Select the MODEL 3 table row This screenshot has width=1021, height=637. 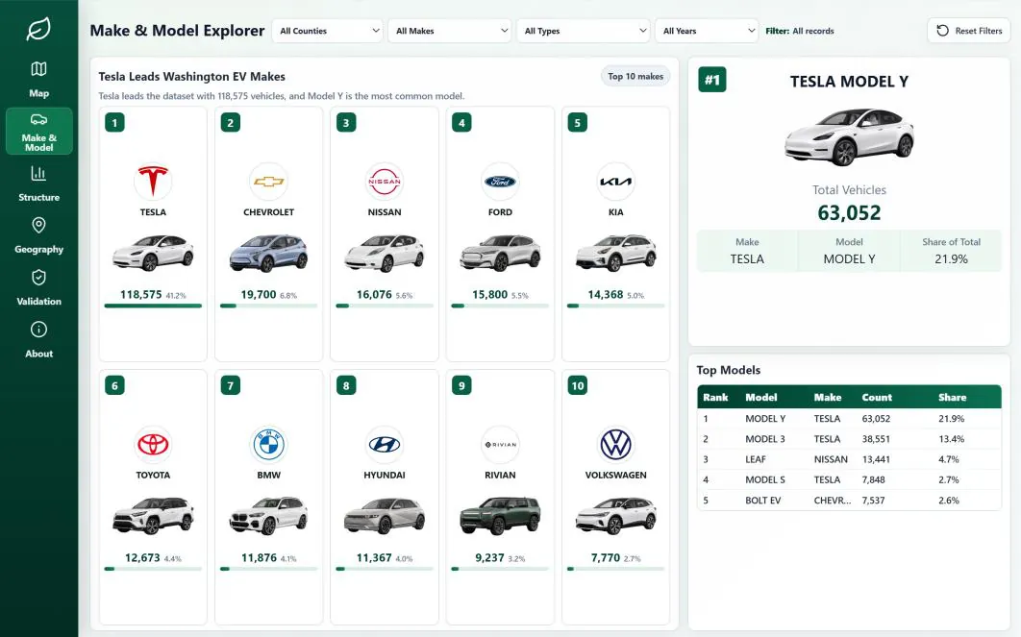[849, 438]
